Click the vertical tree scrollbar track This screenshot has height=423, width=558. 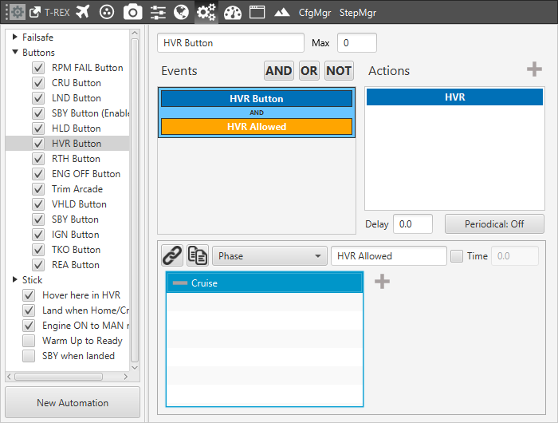(x=135, y=200)
